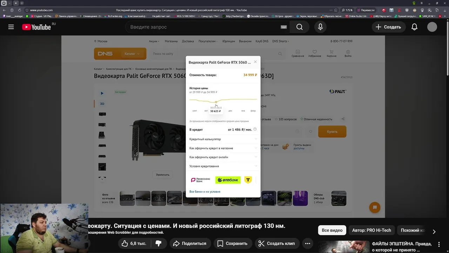This screenshot has width=449, height=253.
Task: Open Корзина cart icon on DNS
Action: pos(331,54)
